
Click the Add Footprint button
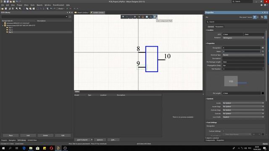click(82, 140)
